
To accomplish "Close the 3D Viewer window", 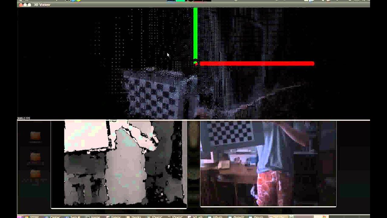I will click(x=21, y=5).
